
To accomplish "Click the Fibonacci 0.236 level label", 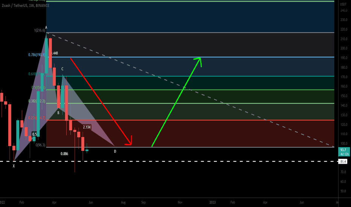I will tap(37, 118).
